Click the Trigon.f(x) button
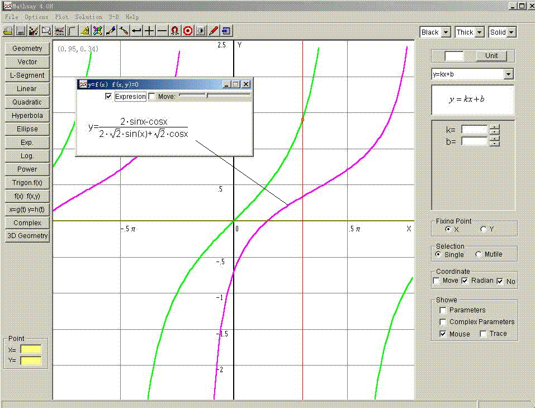The image size is (535, 408). coord(27,183)
